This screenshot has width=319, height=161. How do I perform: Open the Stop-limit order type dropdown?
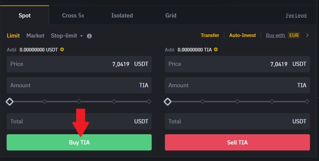click(67, 36)
